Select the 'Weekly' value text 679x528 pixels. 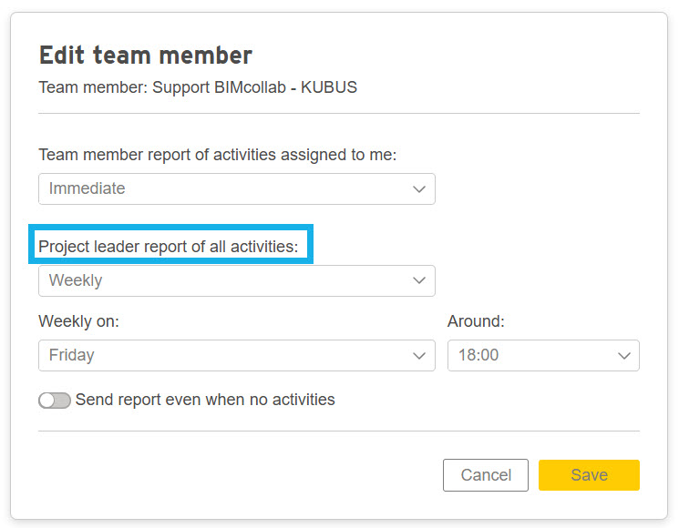click(76, 280)
